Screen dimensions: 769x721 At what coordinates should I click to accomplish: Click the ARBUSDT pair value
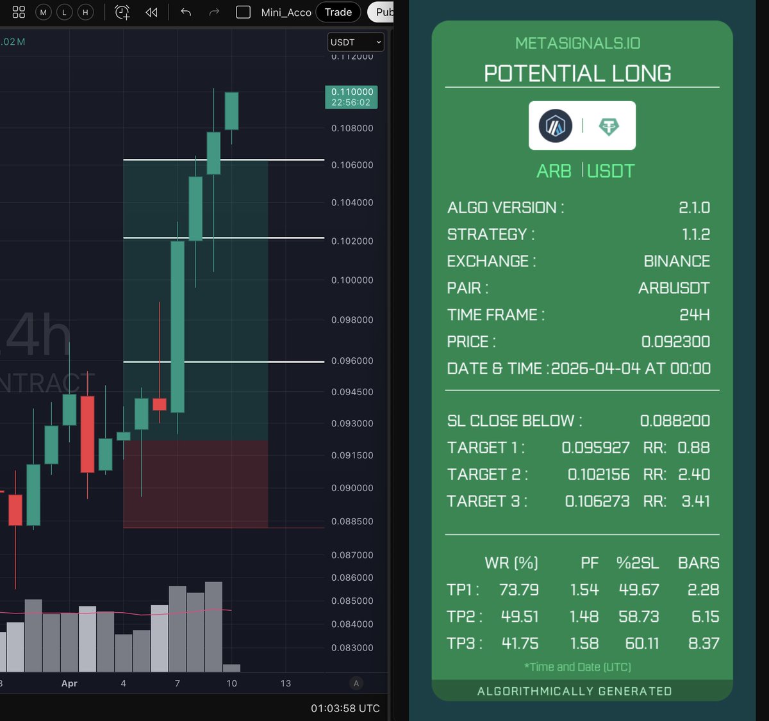(x=674, y=288)
